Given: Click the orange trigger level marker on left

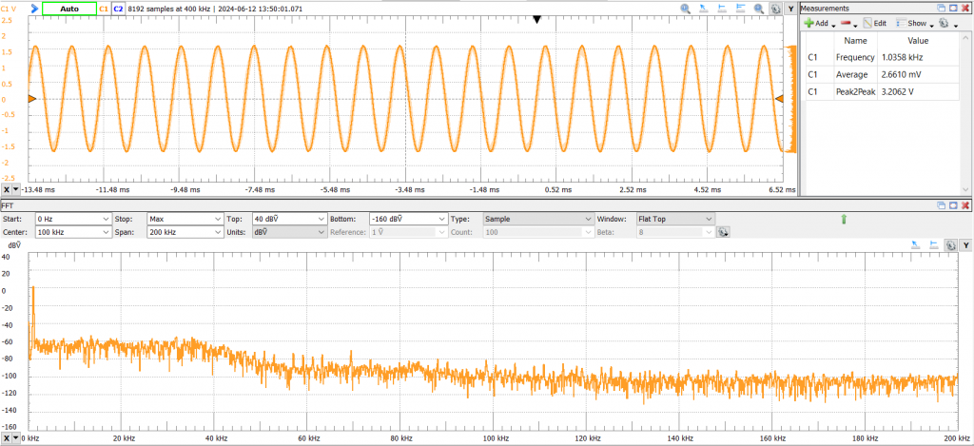Looking at the screenshot, I should coord(31,99).
